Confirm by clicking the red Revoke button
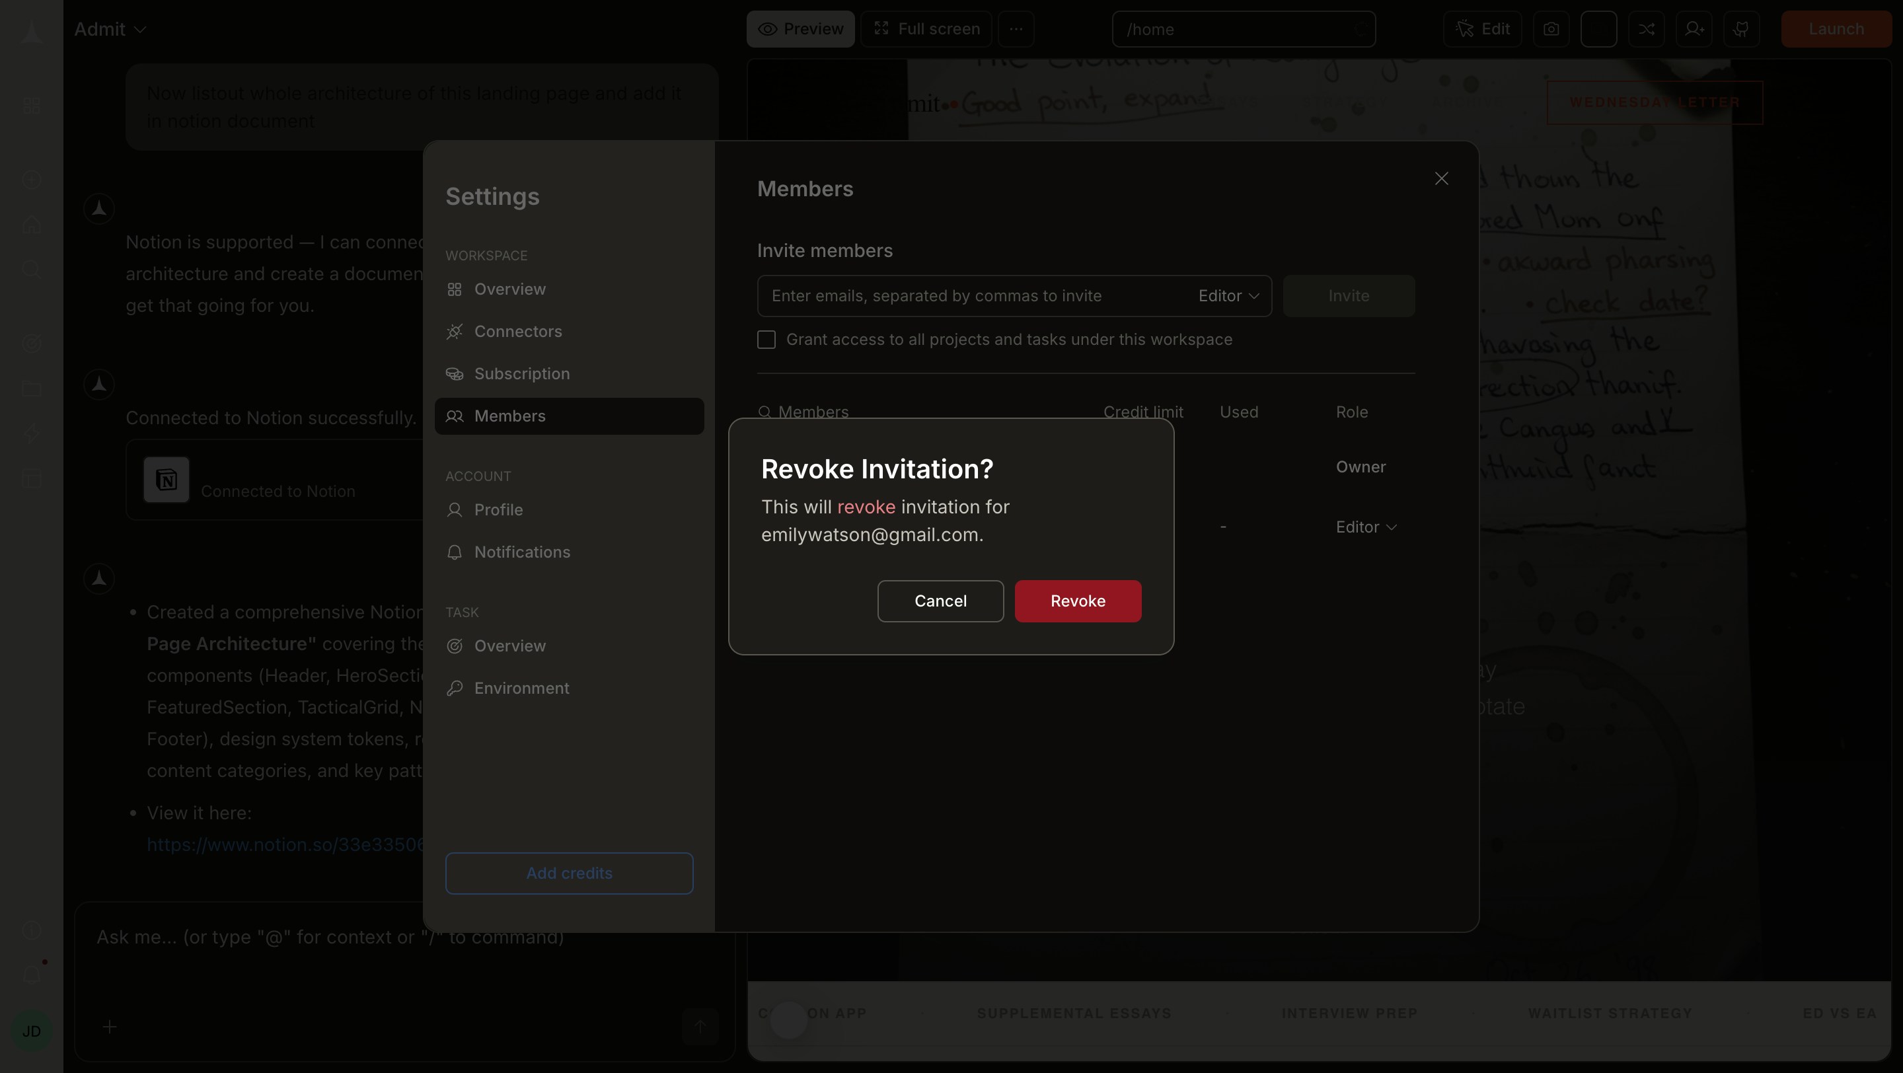 (x=1078, y=601)
